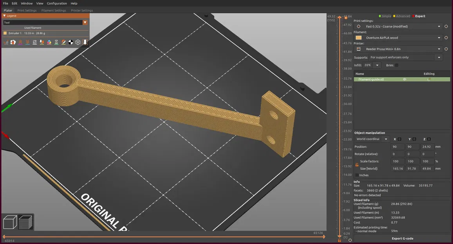Click Export G-code button
This screenshot has height=244, width=453.
click(x=402, y=239)
